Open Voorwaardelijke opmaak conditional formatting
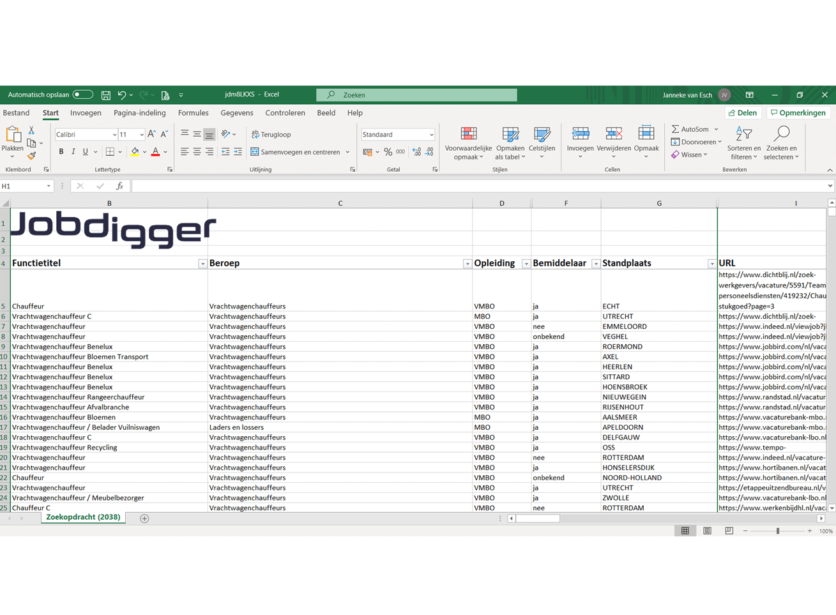Image resolution: width=836 pixels, height=615 pixels. pyautogui.click(x=468, y=143)
